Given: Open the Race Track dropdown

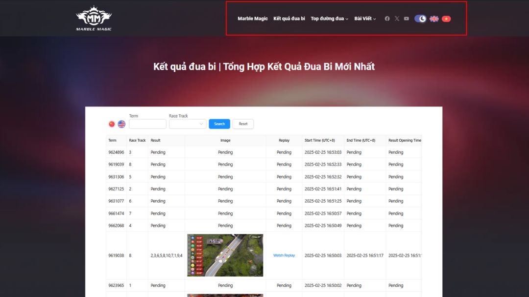Looking at the screenshot, I should point(188,124).
